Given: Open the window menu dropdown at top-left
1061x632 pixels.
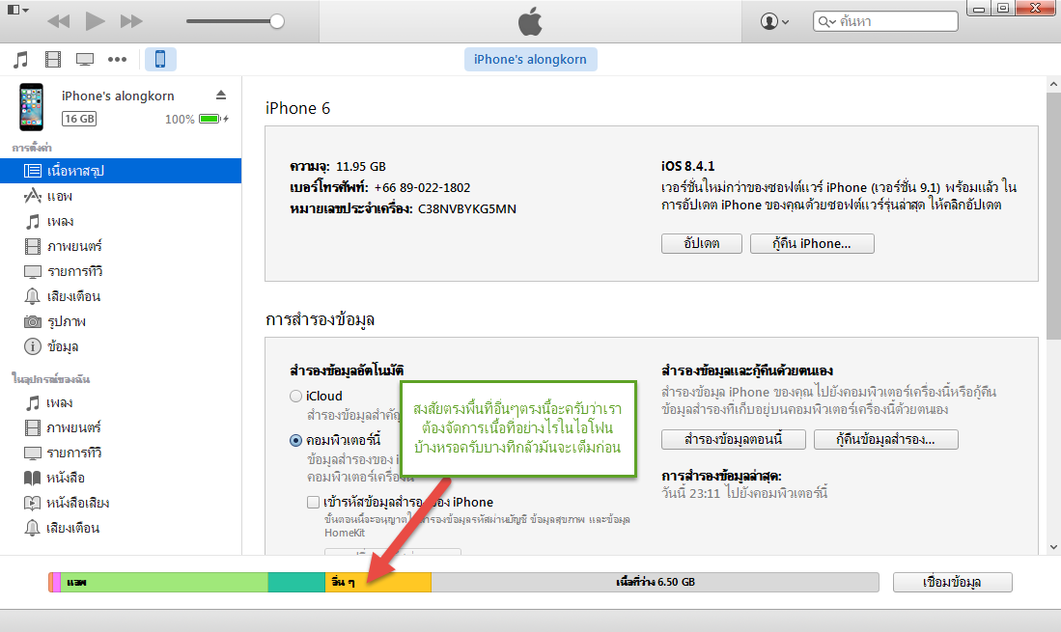Looking at the screenshot, I should (17, 11).
